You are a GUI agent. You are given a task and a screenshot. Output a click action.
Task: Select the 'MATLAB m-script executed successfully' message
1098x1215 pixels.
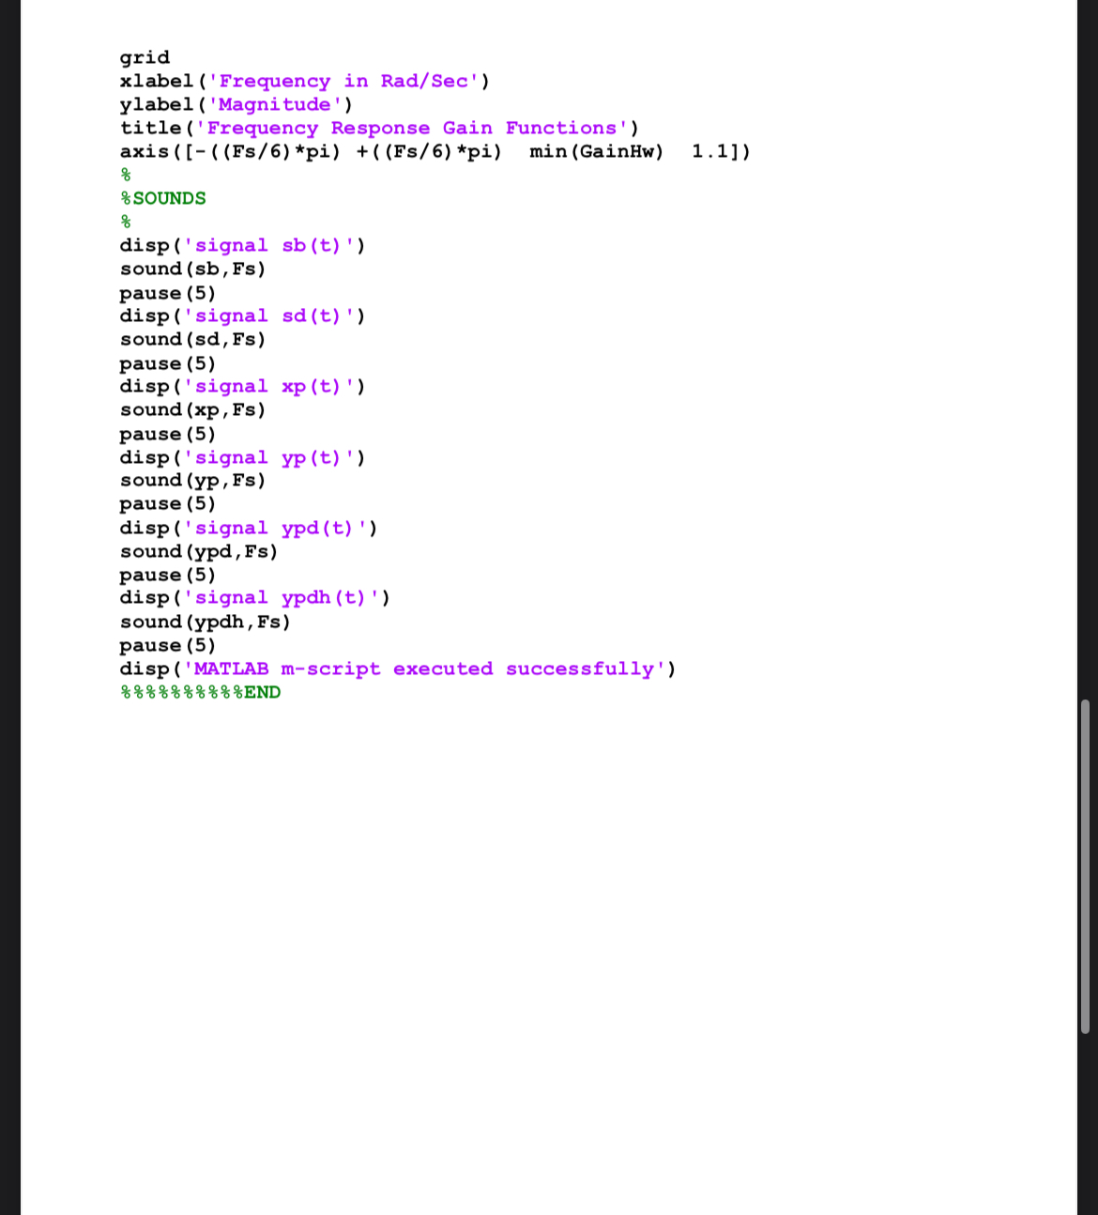coord(427,669)
